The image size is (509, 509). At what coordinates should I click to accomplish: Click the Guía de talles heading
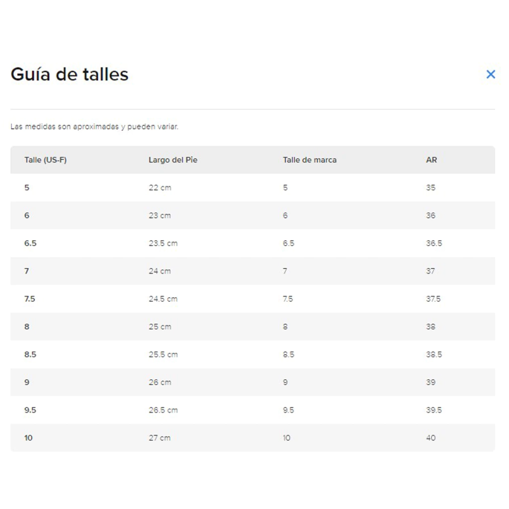tap(70, 75)
